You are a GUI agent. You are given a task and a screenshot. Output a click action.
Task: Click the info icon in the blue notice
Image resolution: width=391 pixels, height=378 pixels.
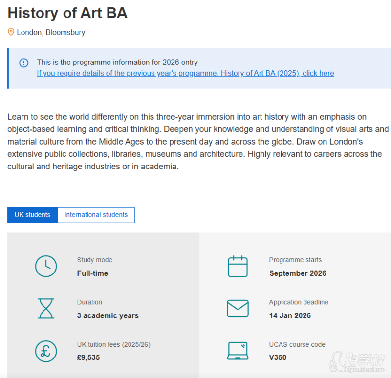tap(23, 63)
